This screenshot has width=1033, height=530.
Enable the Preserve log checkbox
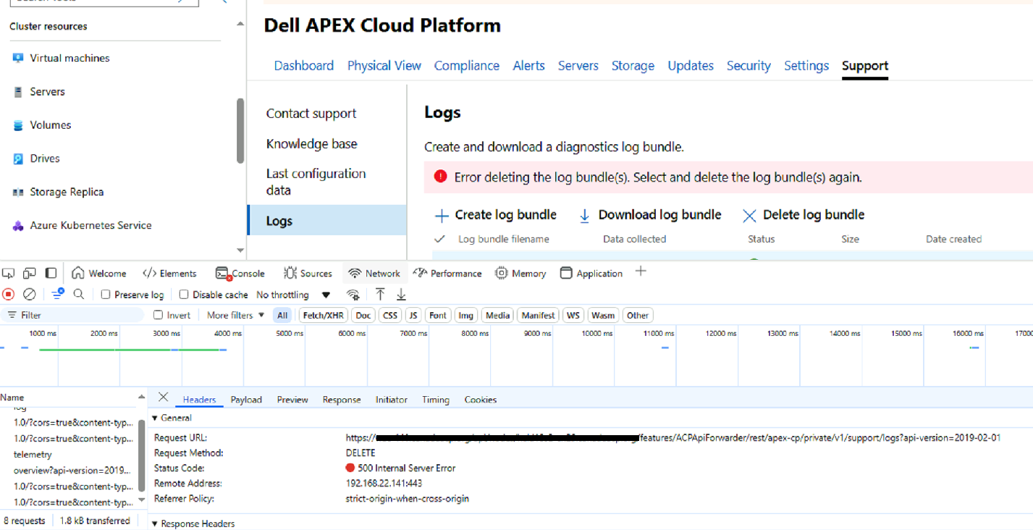(x=106, y=295)
